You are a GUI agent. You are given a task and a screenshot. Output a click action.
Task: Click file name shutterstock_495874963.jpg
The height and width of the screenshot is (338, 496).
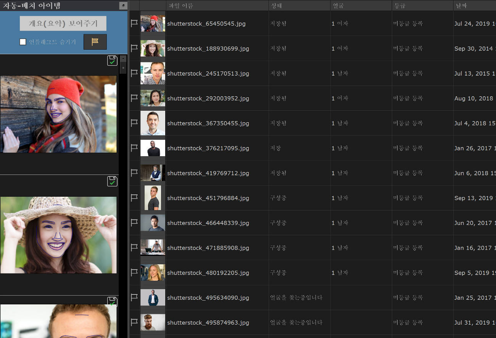[208, 323]
